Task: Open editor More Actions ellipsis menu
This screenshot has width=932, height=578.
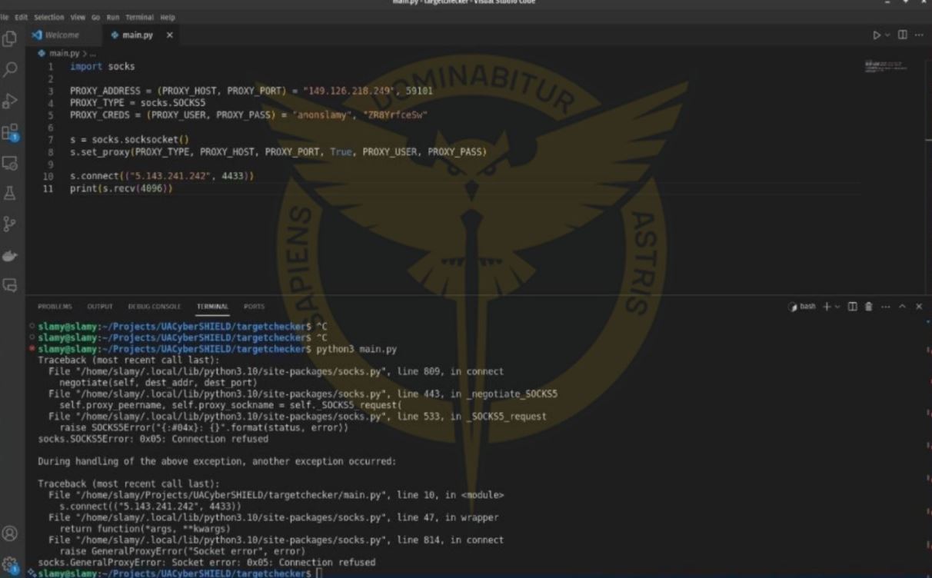Action: click(x=919, y=35)
